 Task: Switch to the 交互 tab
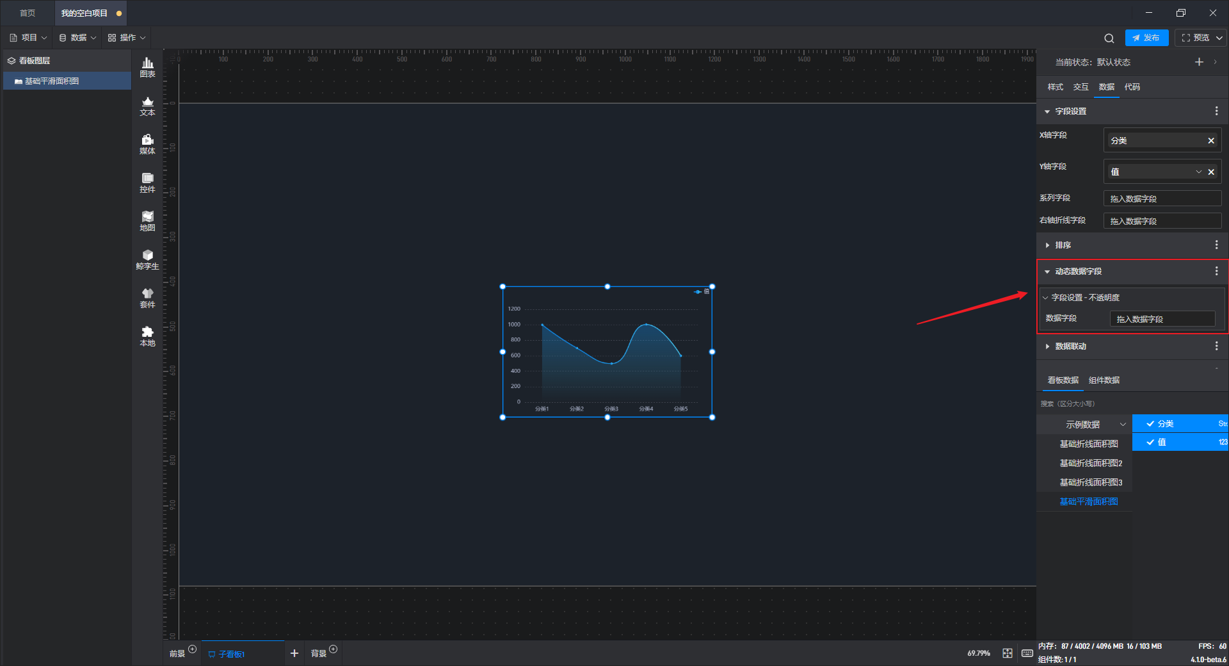tap(1081, 87)
